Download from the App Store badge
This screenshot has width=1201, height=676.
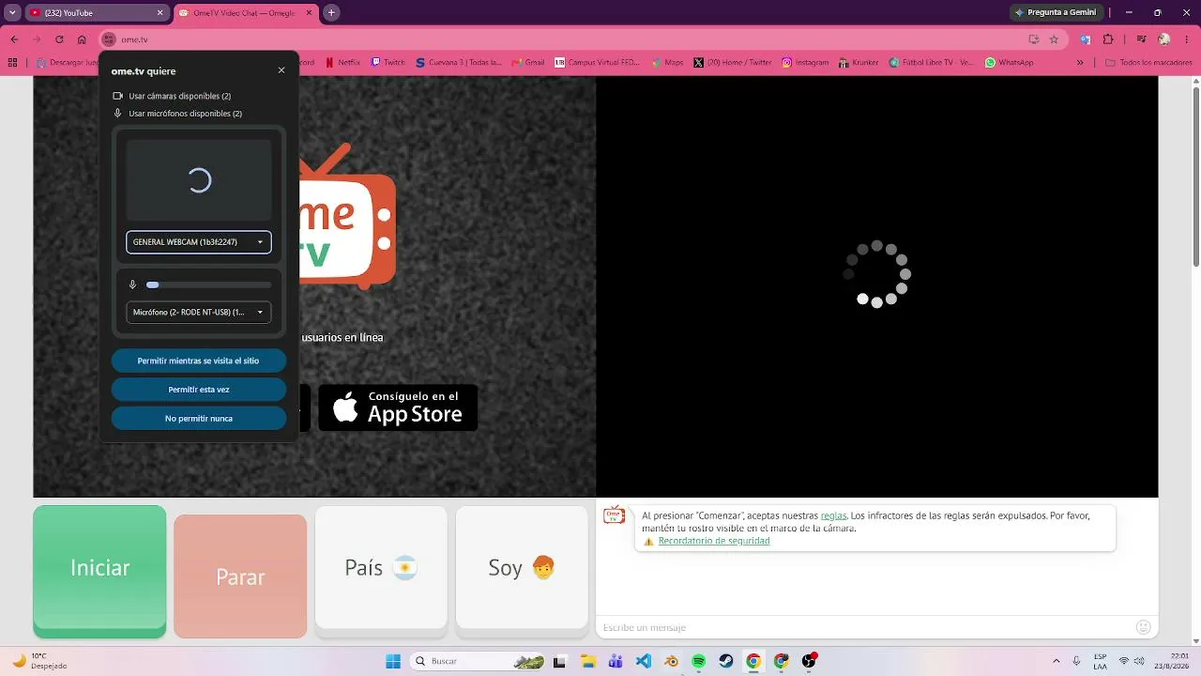pos(398,407)
